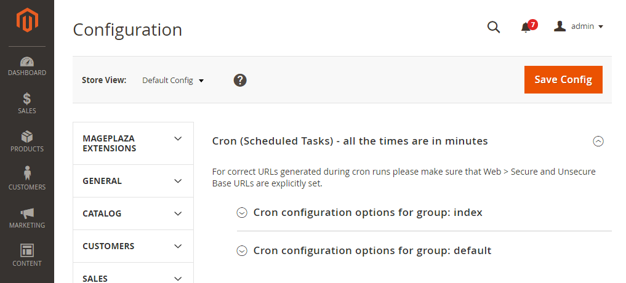Expand the Customers configuration tab
Image resolution: width=626 pixels, height=283 pixels.
coord(134,246)
